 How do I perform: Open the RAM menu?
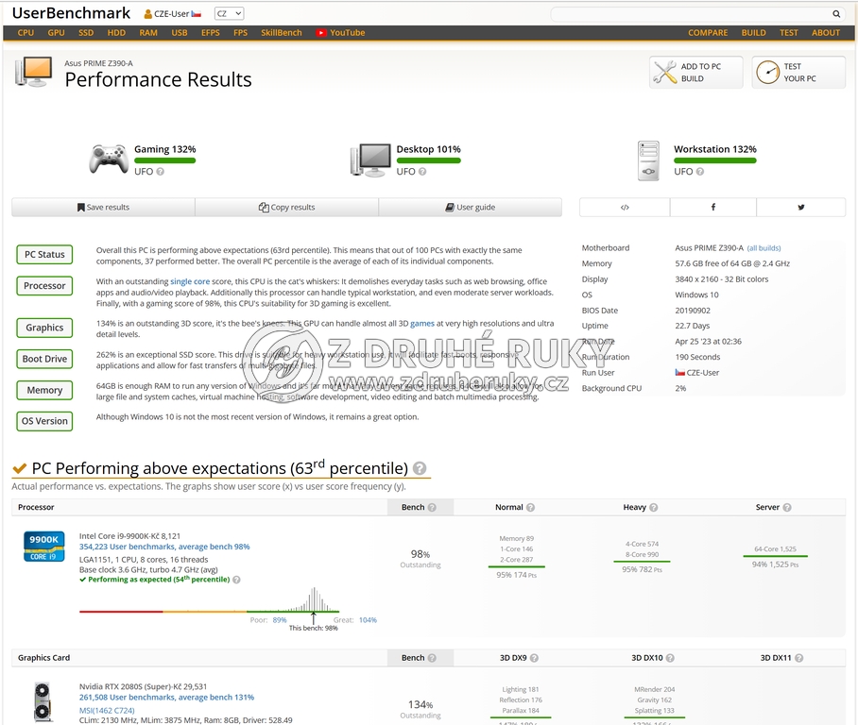[148, 33]
